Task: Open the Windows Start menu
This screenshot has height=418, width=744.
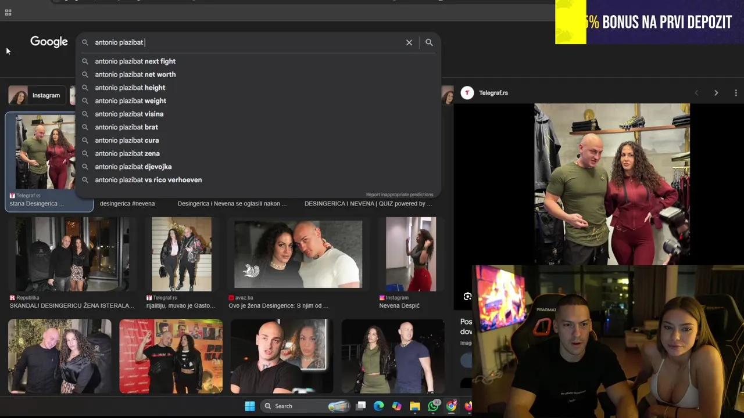Action: tap(250, 406)
